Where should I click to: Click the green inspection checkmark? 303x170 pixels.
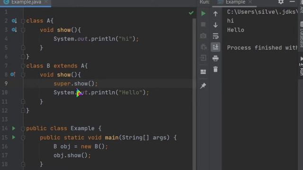pyautogui.click(x=191, y=13)
